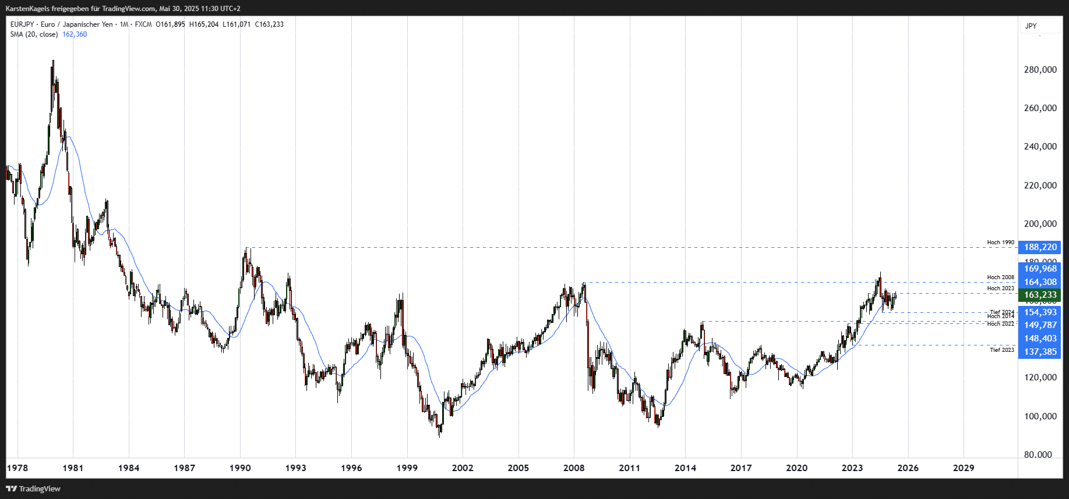Click the 1981 year on time axis
The width and height of the screenshot is (1069, 499).
point(73,468)
